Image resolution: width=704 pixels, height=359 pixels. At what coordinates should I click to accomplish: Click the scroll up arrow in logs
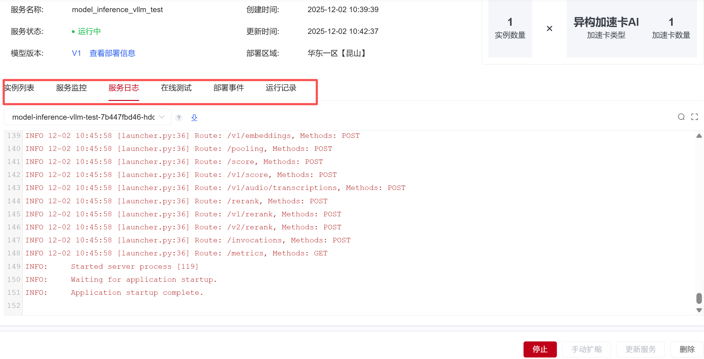pyautogui.click(x=699, y=136)
